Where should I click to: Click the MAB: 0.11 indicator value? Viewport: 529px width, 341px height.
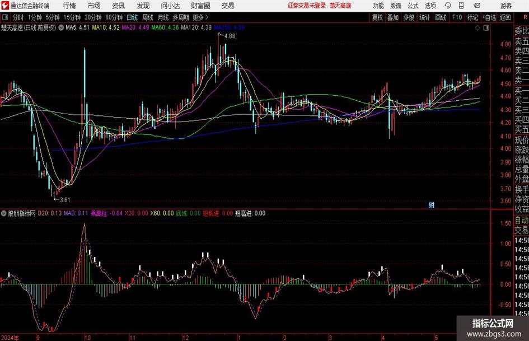76,213
